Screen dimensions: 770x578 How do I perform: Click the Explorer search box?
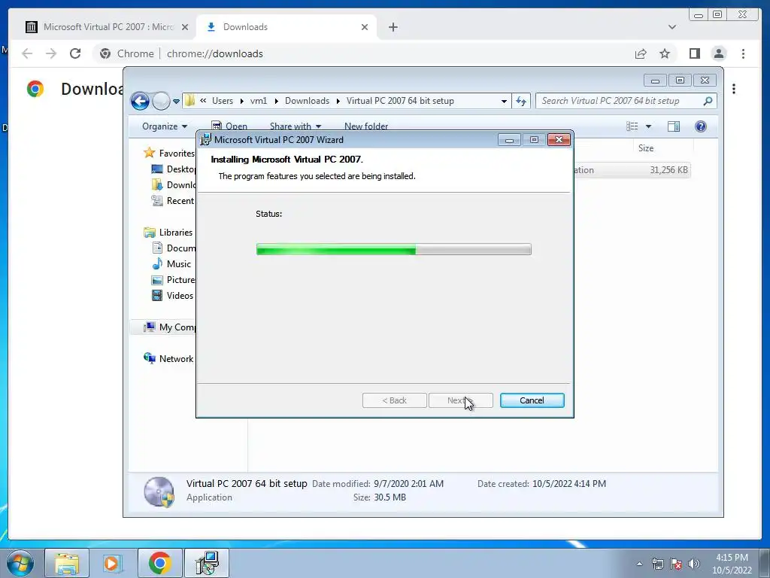point(626,101)
